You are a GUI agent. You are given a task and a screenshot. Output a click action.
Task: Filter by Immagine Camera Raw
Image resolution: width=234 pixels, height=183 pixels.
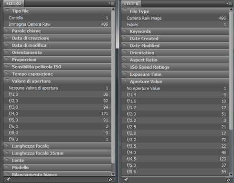(x=57, y=24)
